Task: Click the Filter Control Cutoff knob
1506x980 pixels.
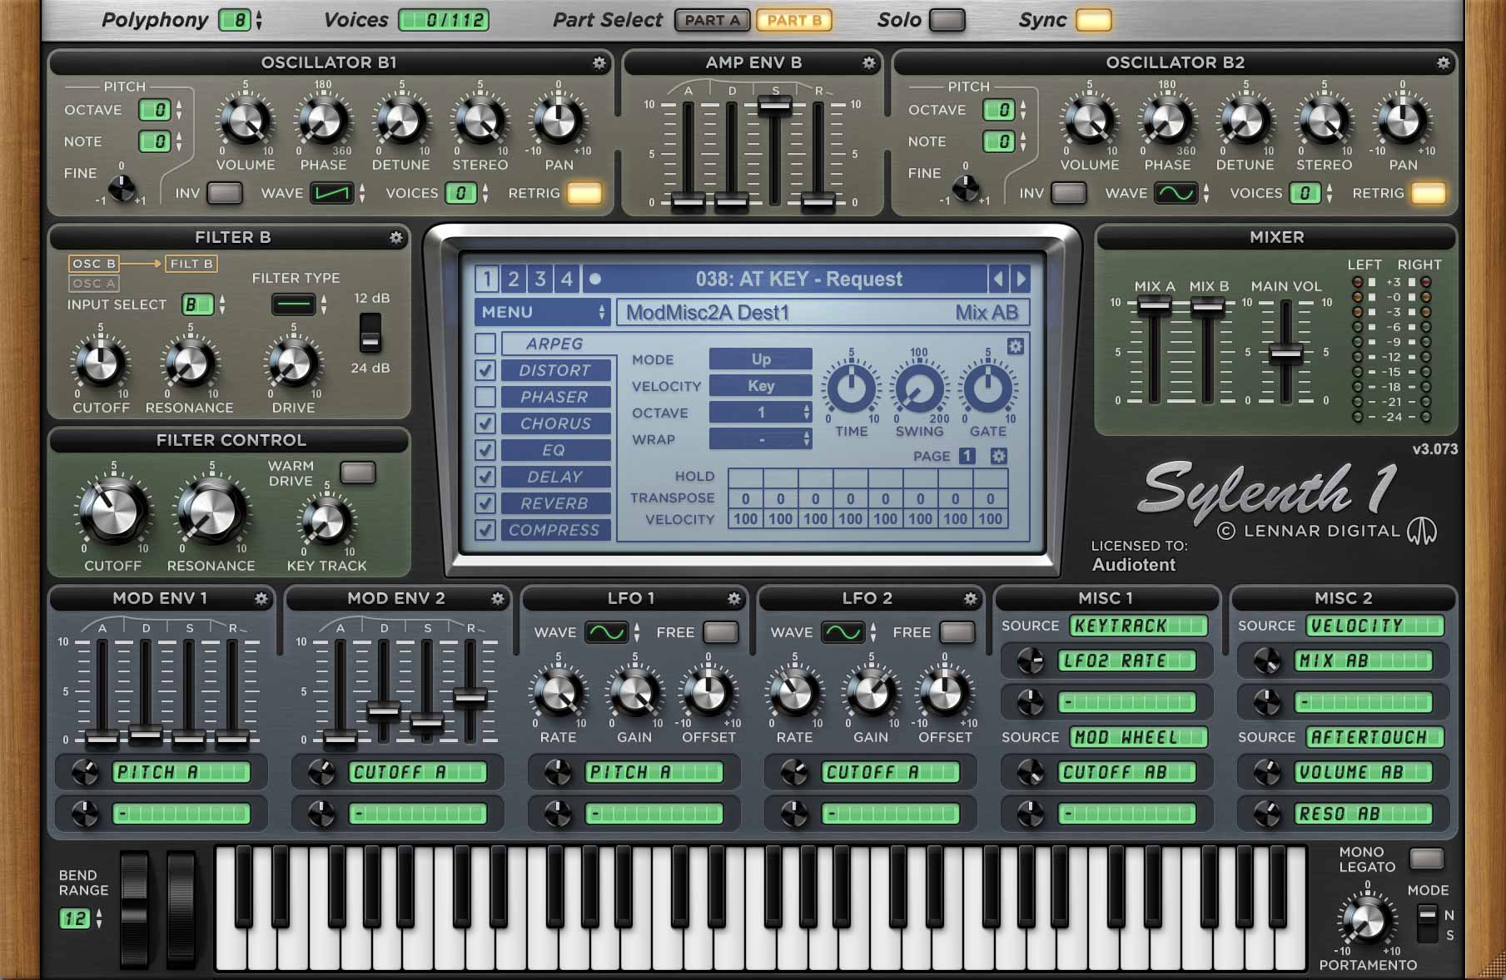Action: 113,510
